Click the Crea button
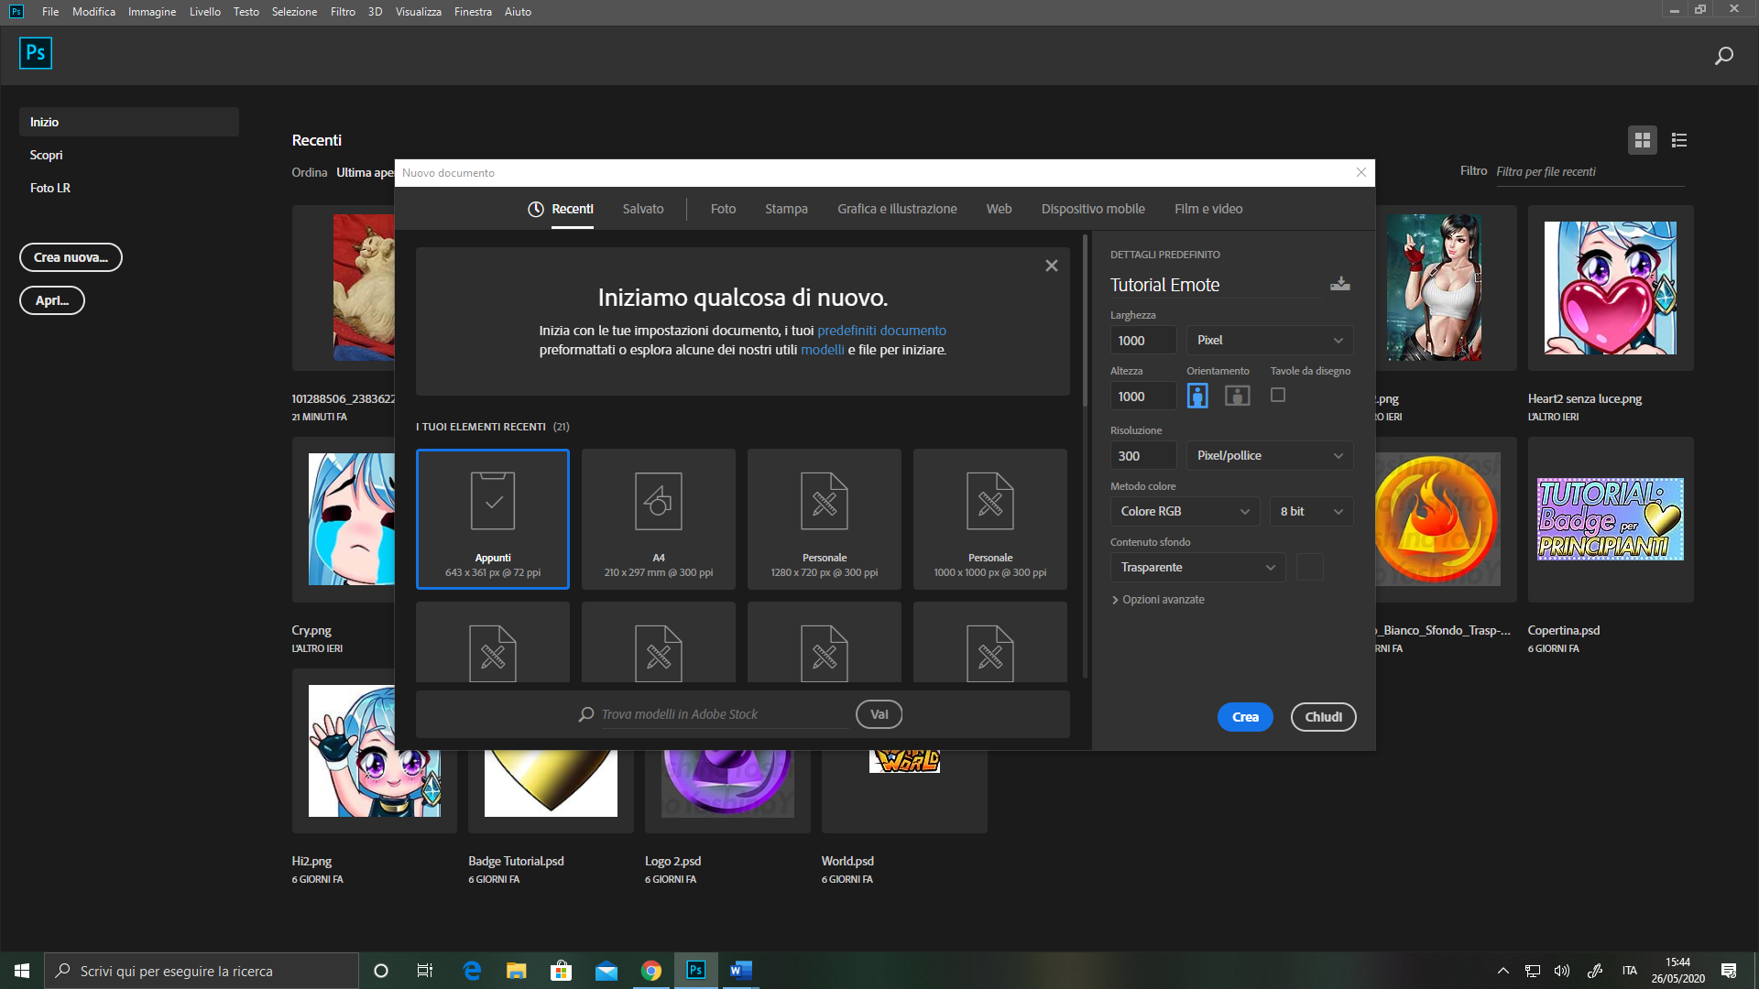Image resolution: width=1759 pixels, height=989 pixels. coord(1245,717)
